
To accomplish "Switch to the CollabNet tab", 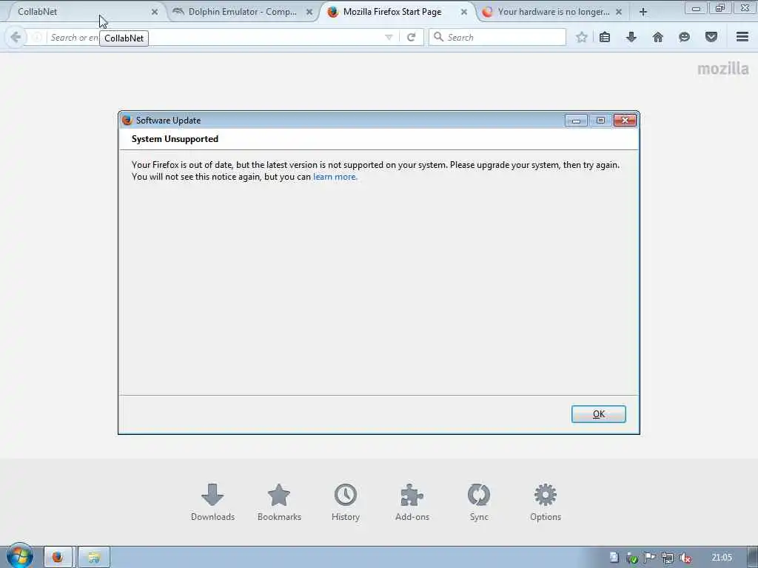I will pyautogui.click(x=82, y=12).
